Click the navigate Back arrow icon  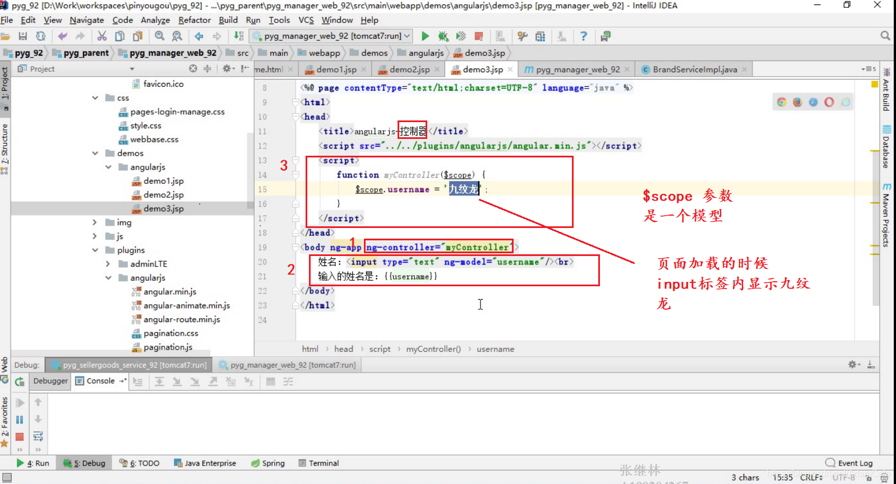coord(199,36)
